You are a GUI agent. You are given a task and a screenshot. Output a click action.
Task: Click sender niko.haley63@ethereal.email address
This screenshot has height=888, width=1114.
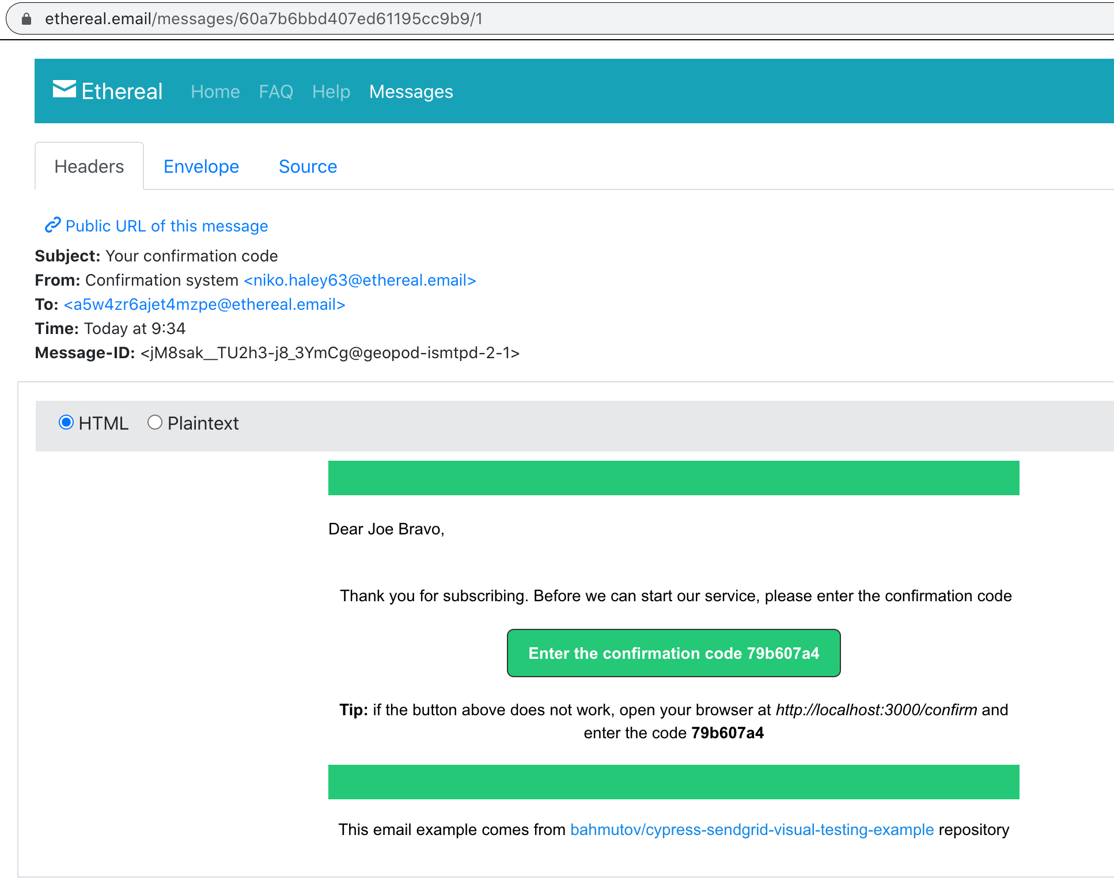[x=360, y=280]
